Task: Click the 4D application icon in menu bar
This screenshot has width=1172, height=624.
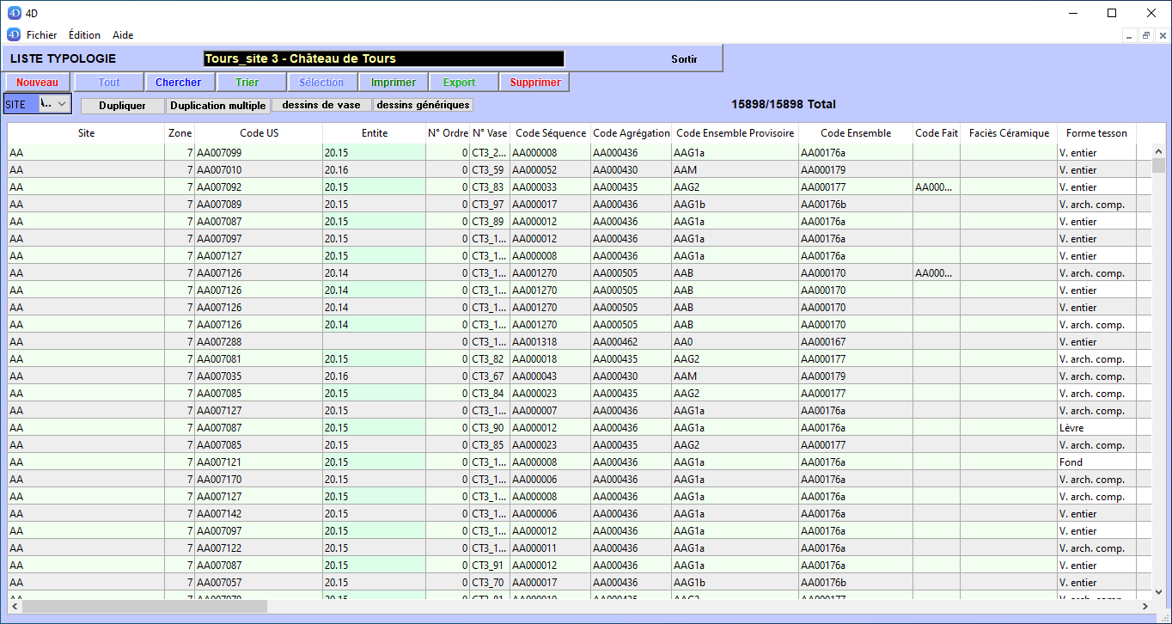Action: point(13,35)
